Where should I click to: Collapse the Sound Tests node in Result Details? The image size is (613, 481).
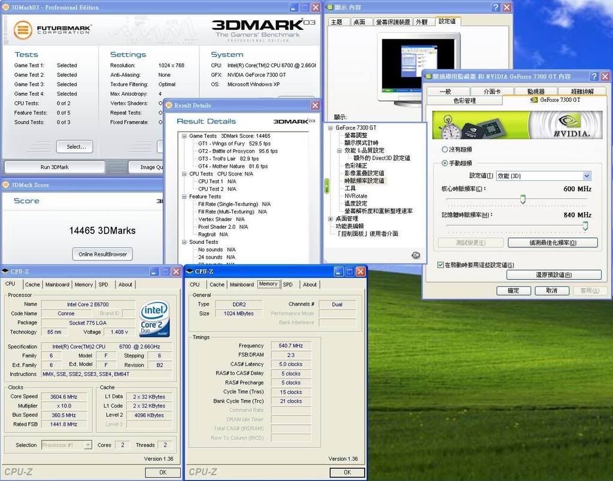pyautogui.click(x=184, y=242)
